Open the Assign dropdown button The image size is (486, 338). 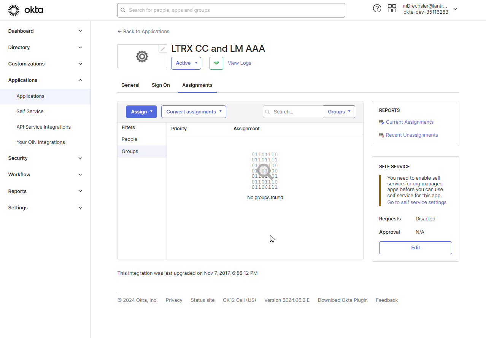pos(141,112)
